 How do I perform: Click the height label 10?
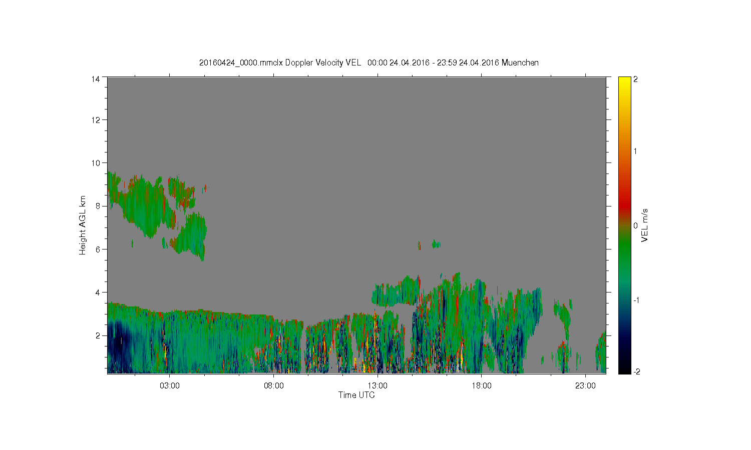95,163
